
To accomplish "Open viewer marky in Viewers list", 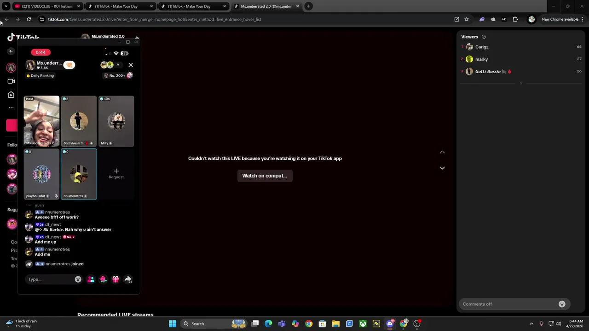I will pyautogui.click(x=521, y=59).
